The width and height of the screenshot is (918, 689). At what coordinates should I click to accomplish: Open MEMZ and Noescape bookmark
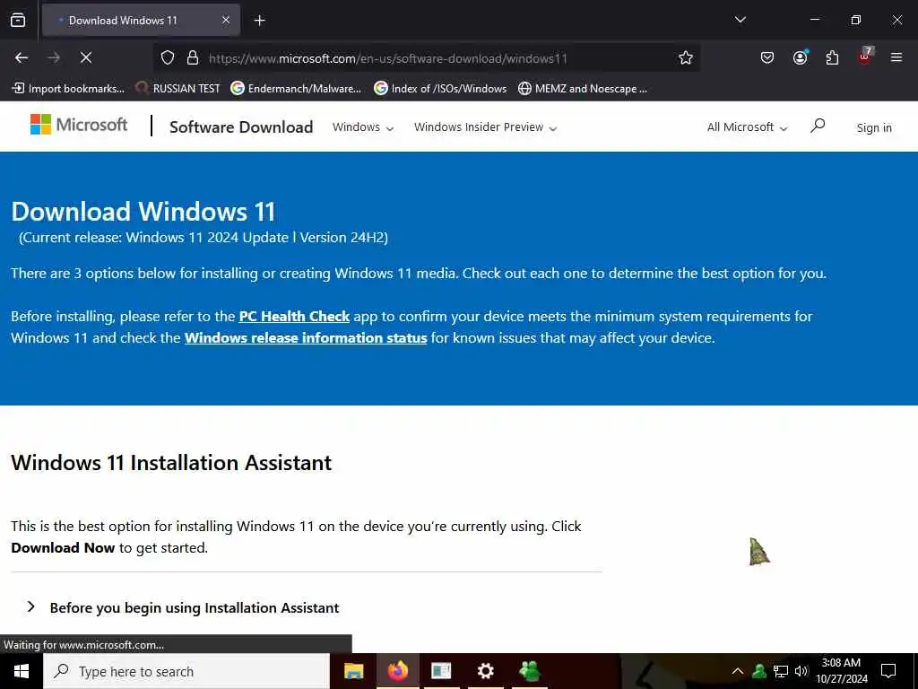(x=583, y=89)
